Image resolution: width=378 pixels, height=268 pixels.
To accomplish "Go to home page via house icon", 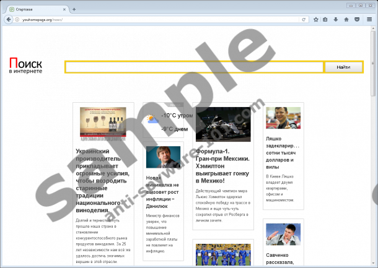I will click(346, 19).
